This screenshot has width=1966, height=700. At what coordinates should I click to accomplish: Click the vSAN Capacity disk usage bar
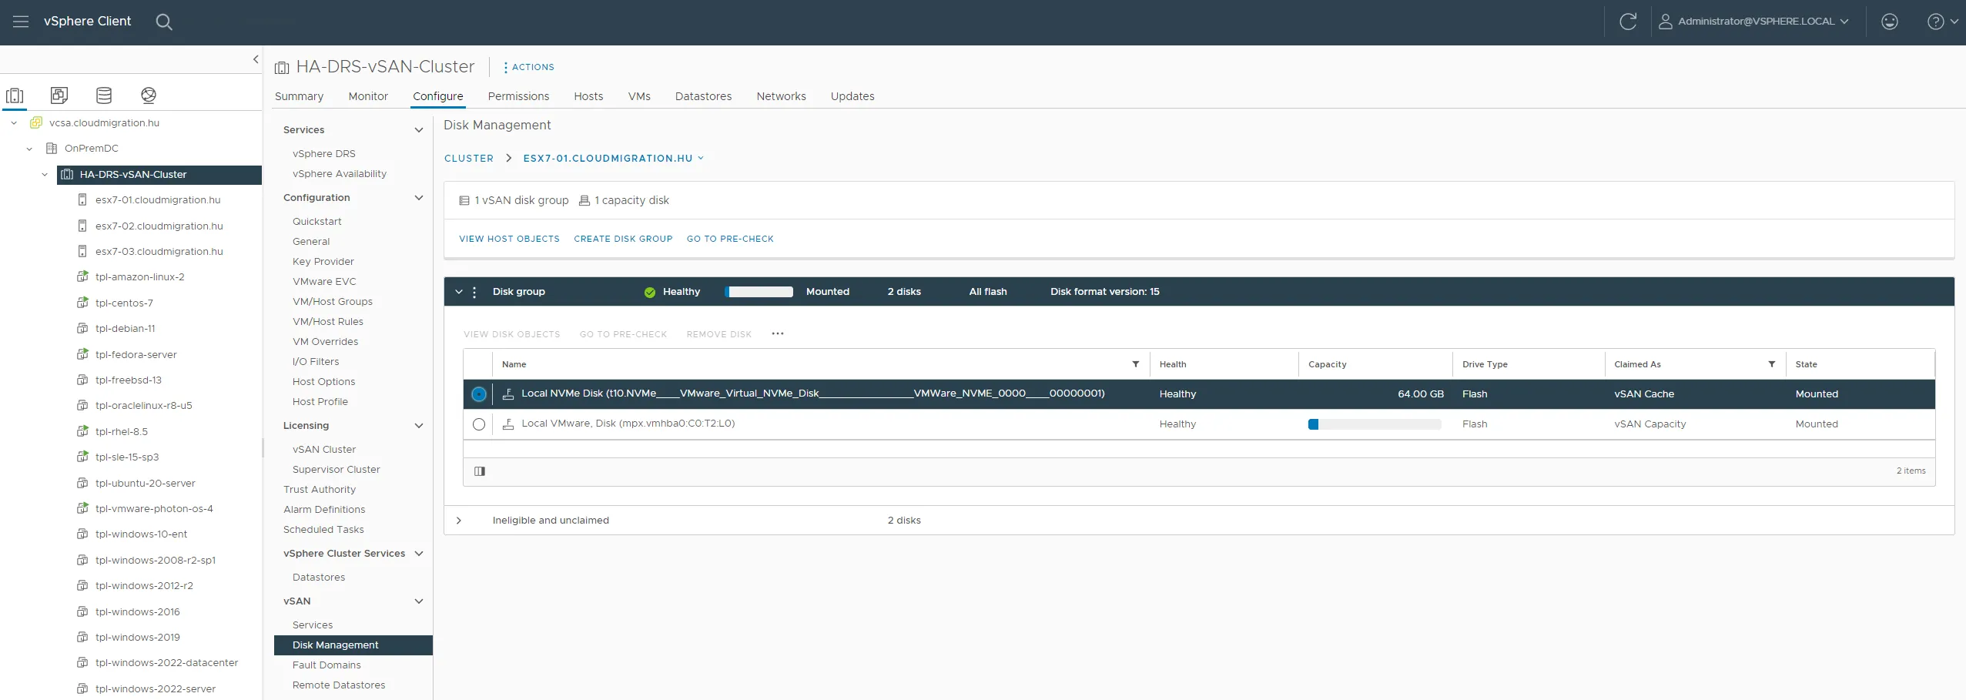tap(1375, 424)
